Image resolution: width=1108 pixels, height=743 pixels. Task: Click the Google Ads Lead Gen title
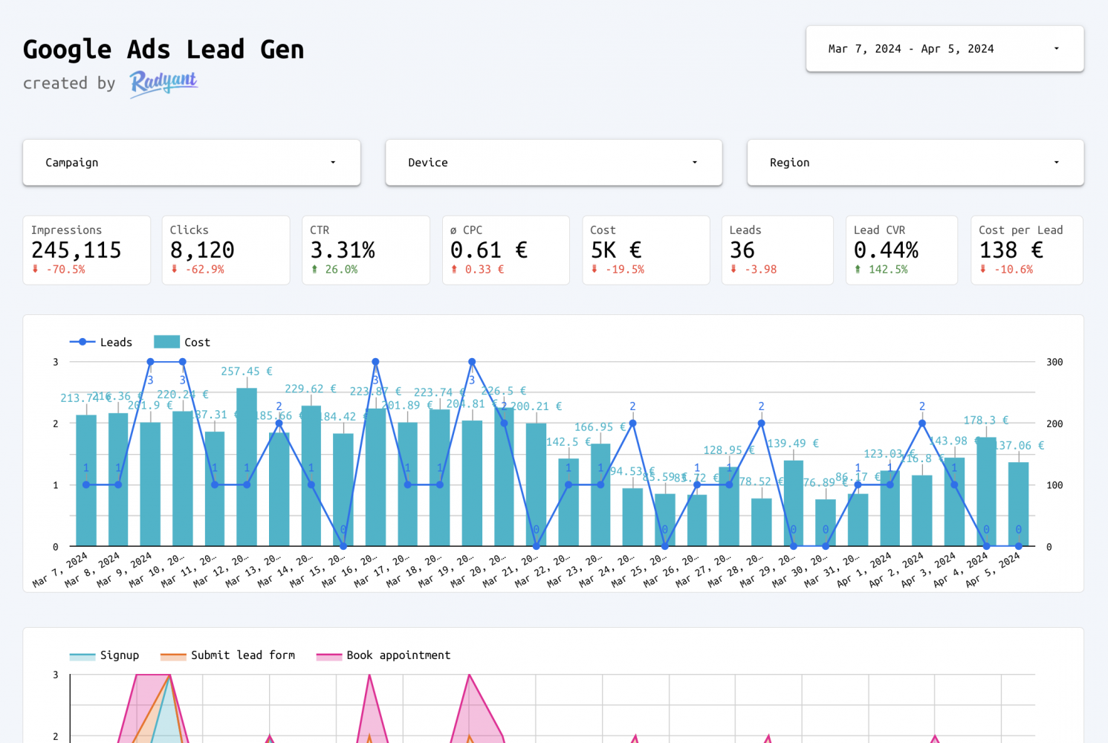163,50
